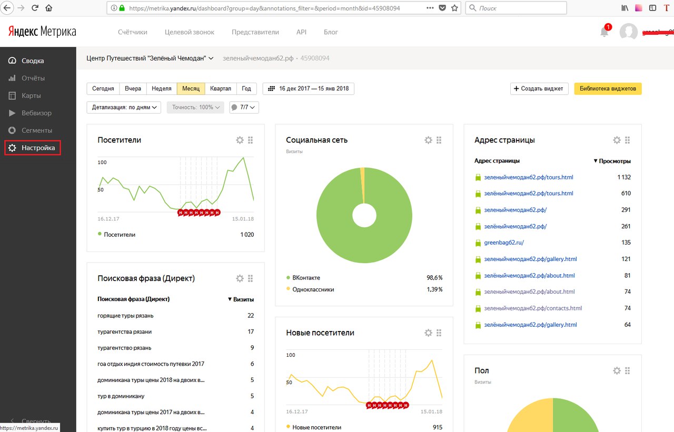
Task: Bookmark page with star icon
Action: pyautogui.click(x=454, y=8)
